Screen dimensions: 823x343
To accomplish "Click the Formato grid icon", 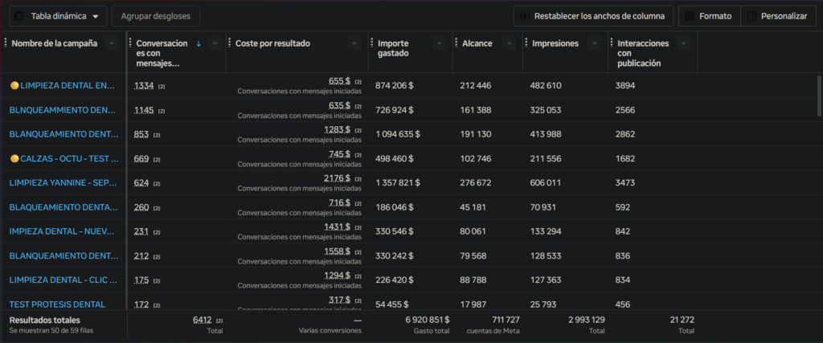I will [690, 16].
